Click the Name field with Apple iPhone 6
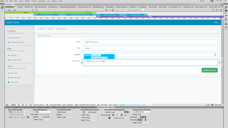 pos(150,42)
